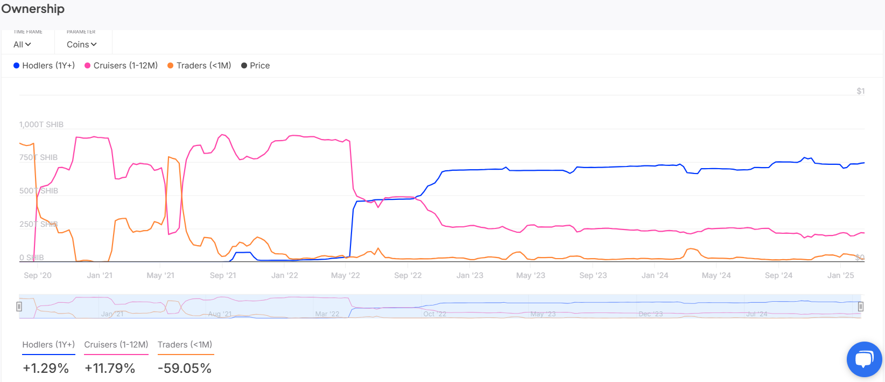Viewport: 885px width, 382px height.
Task: Click the navigator mini chart near Oct '22
Action: (434, 307)
